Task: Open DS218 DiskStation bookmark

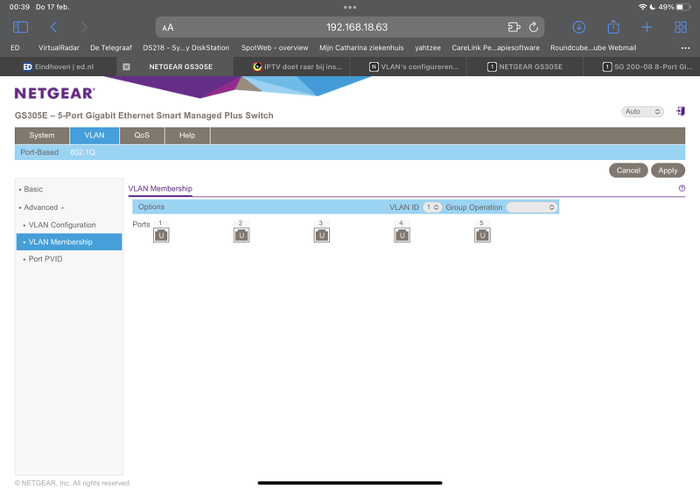Action: point(186,48)
